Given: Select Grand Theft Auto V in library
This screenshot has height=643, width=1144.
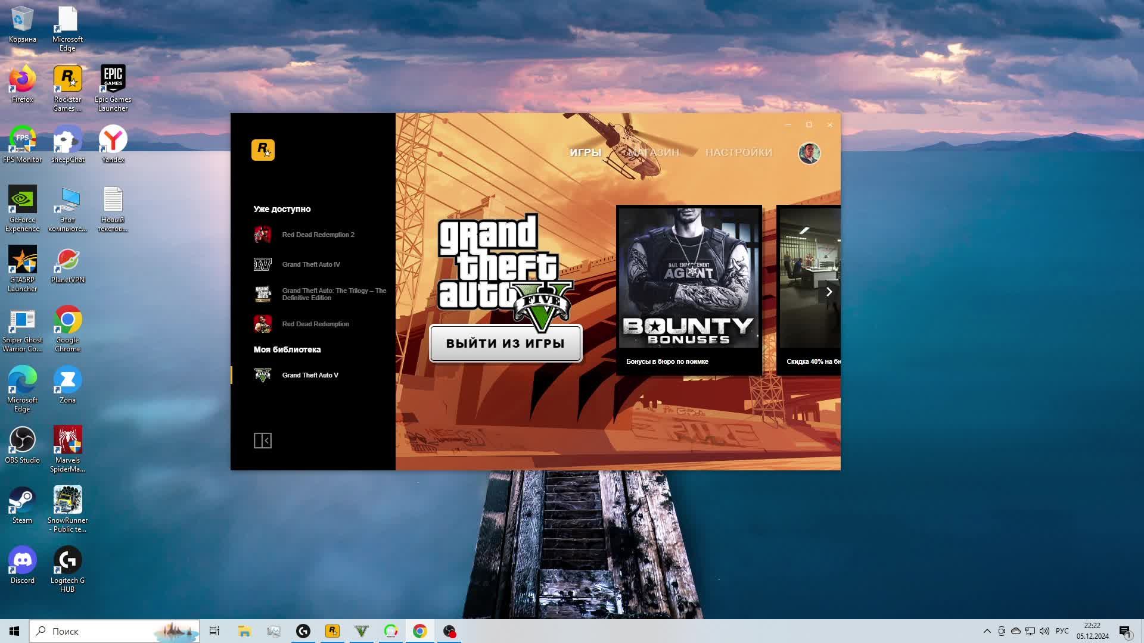Looking at the screenshot, I should click(x=310, y=375).
